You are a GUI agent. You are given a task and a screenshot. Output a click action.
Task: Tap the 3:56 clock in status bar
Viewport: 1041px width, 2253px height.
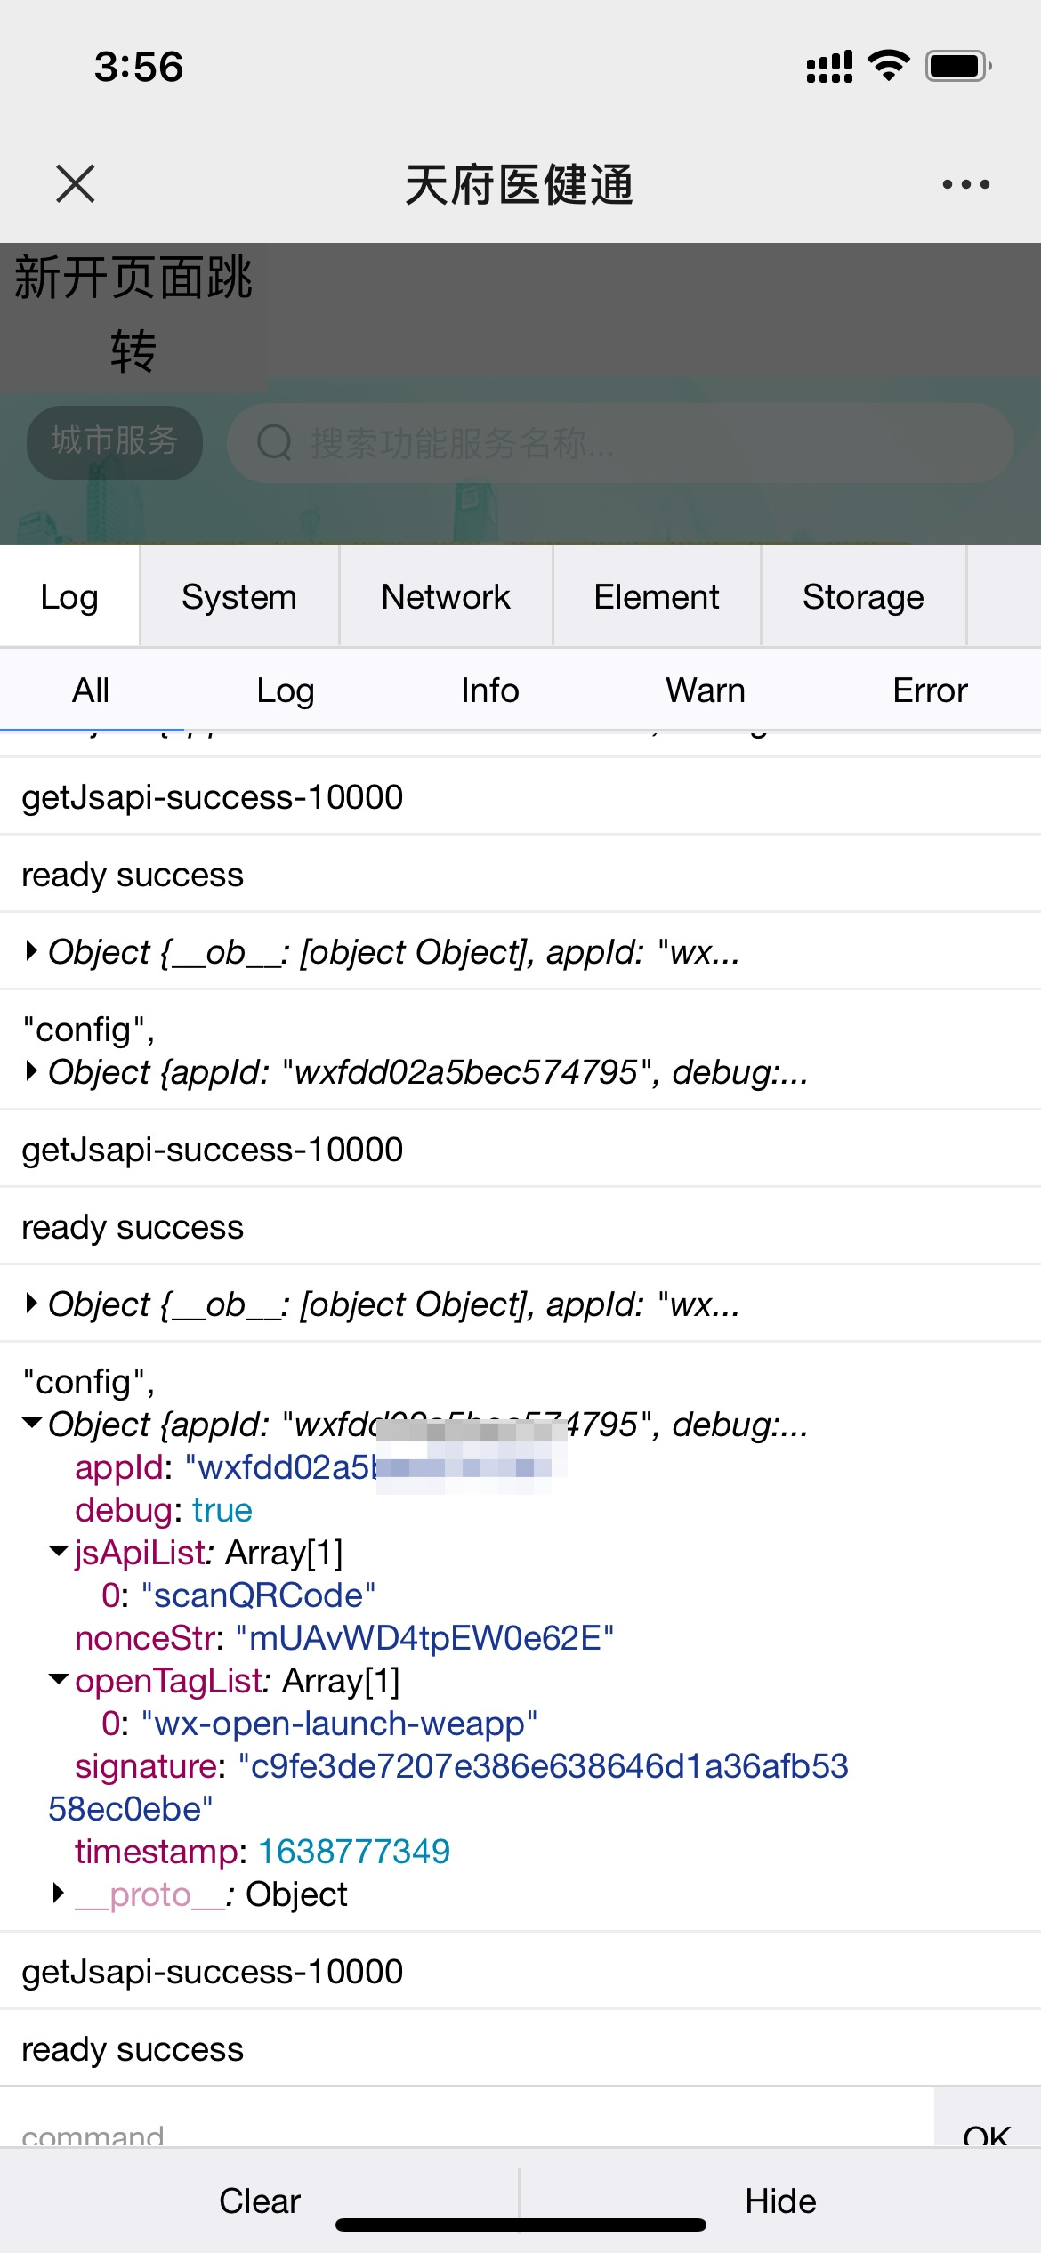(139, 67)
